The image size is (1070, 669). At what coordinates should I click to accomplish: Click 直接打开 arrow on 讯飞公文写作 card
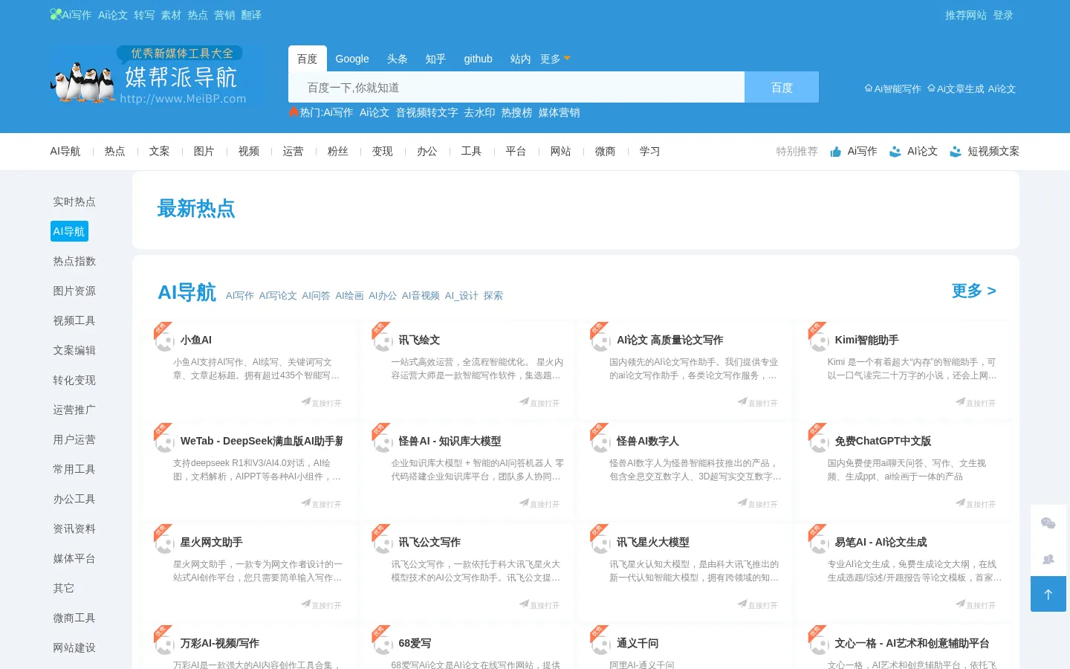pyautogui.click(x=539, y=604)
